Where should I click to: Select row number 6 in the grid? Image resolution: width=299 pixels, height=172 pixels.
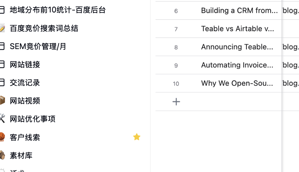tap(176, 11)
